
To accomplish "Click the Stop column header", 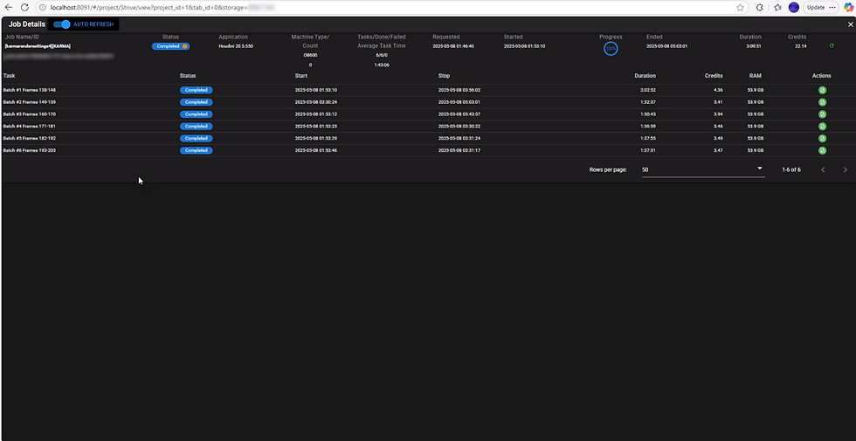I will (444, 76).
